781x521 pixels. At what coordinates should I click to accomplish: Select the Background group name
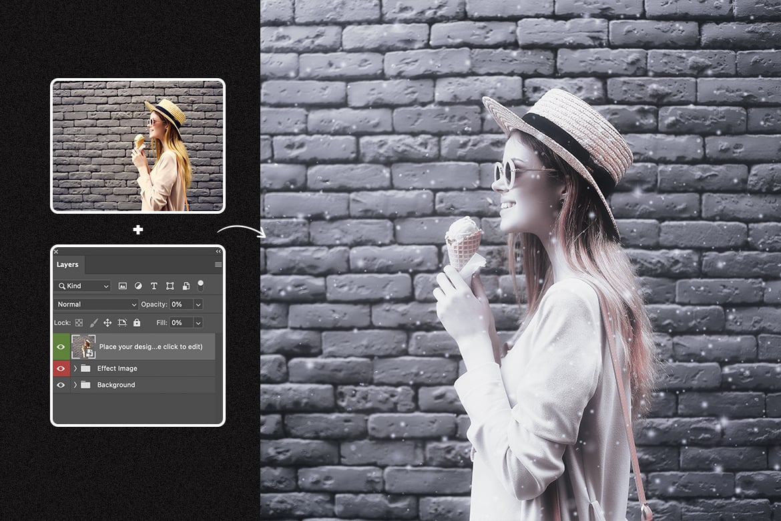[116, 385]
